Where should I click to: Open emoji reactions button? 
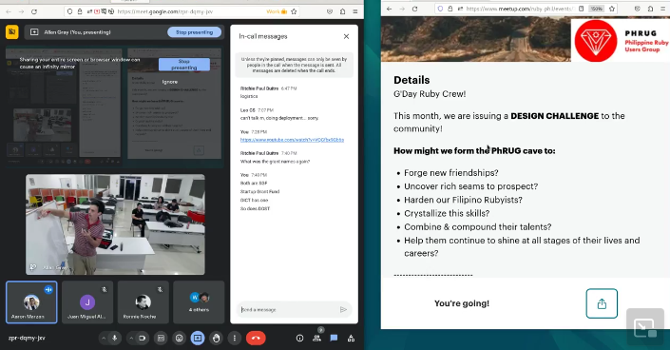[x=179, y=338]
